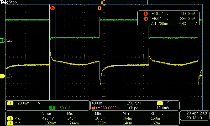Click the Std Dev column header

click(157, 114)
